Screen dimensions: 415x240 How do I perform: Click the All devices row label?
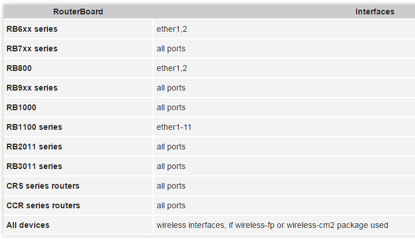[x=28, y=225]
